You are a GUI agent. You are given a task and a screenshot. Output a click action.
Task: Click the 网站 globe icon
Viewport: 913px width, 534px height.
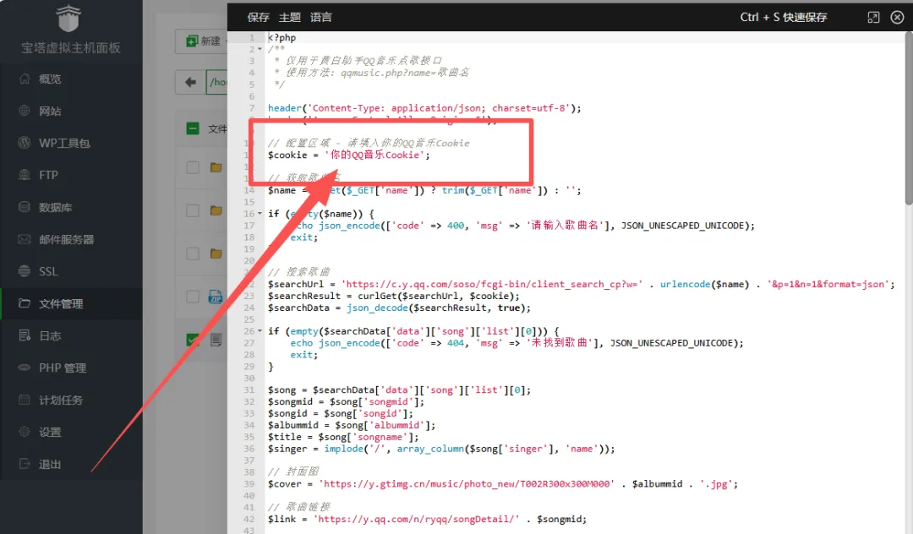tap(25, 111)
